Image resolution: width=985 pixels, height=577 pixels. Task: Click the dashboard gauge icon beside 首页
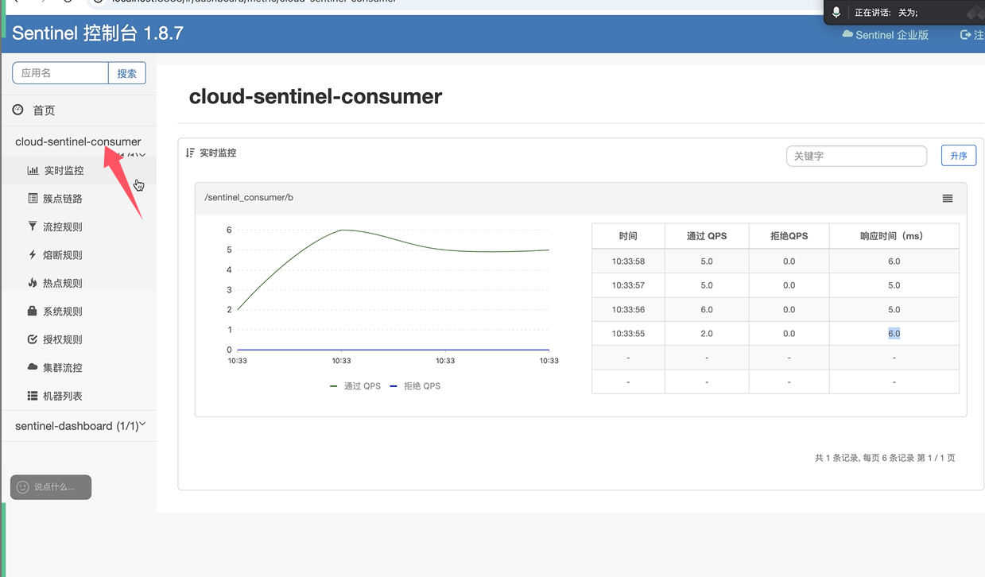tap(18, 110)
